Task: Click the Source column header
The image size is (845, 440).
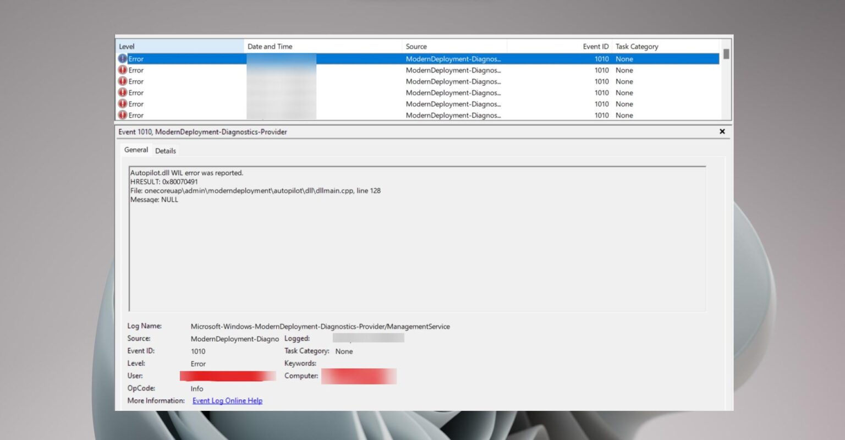Action: [454, 46]
